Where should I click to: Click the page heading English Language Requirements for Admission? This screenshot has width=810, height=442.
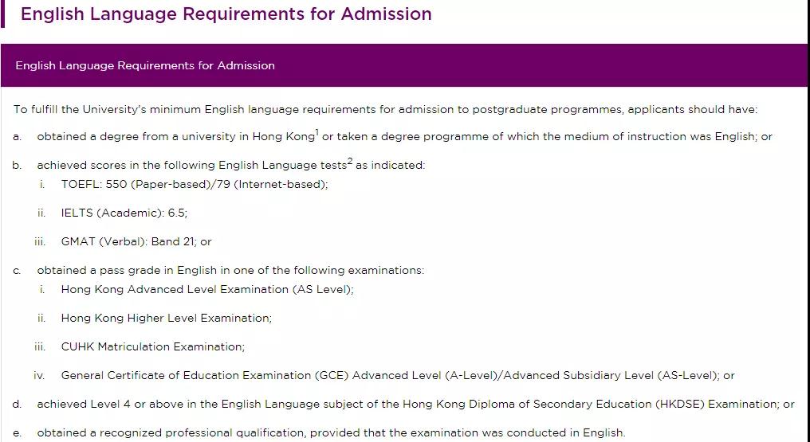pos(226,14)
